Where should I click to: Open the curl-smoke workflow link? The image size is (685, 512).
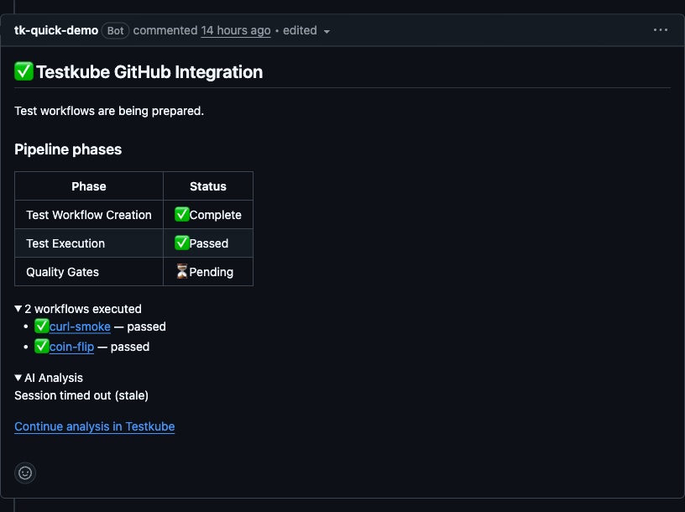tap(80, 327)
